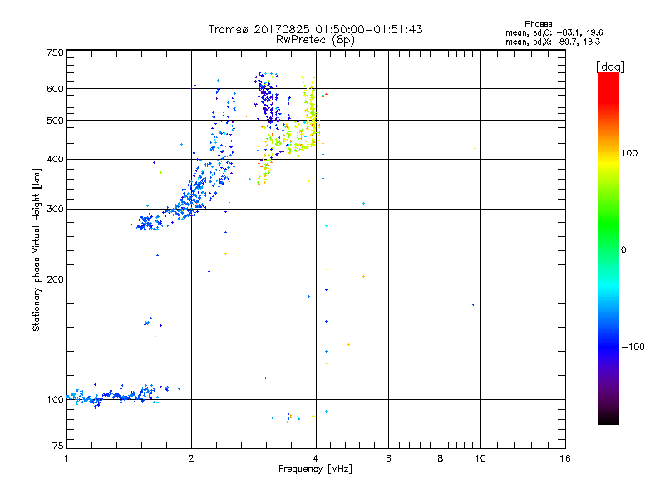
Task: Click the y-axis label "75"
Action: tap(58, 446)
